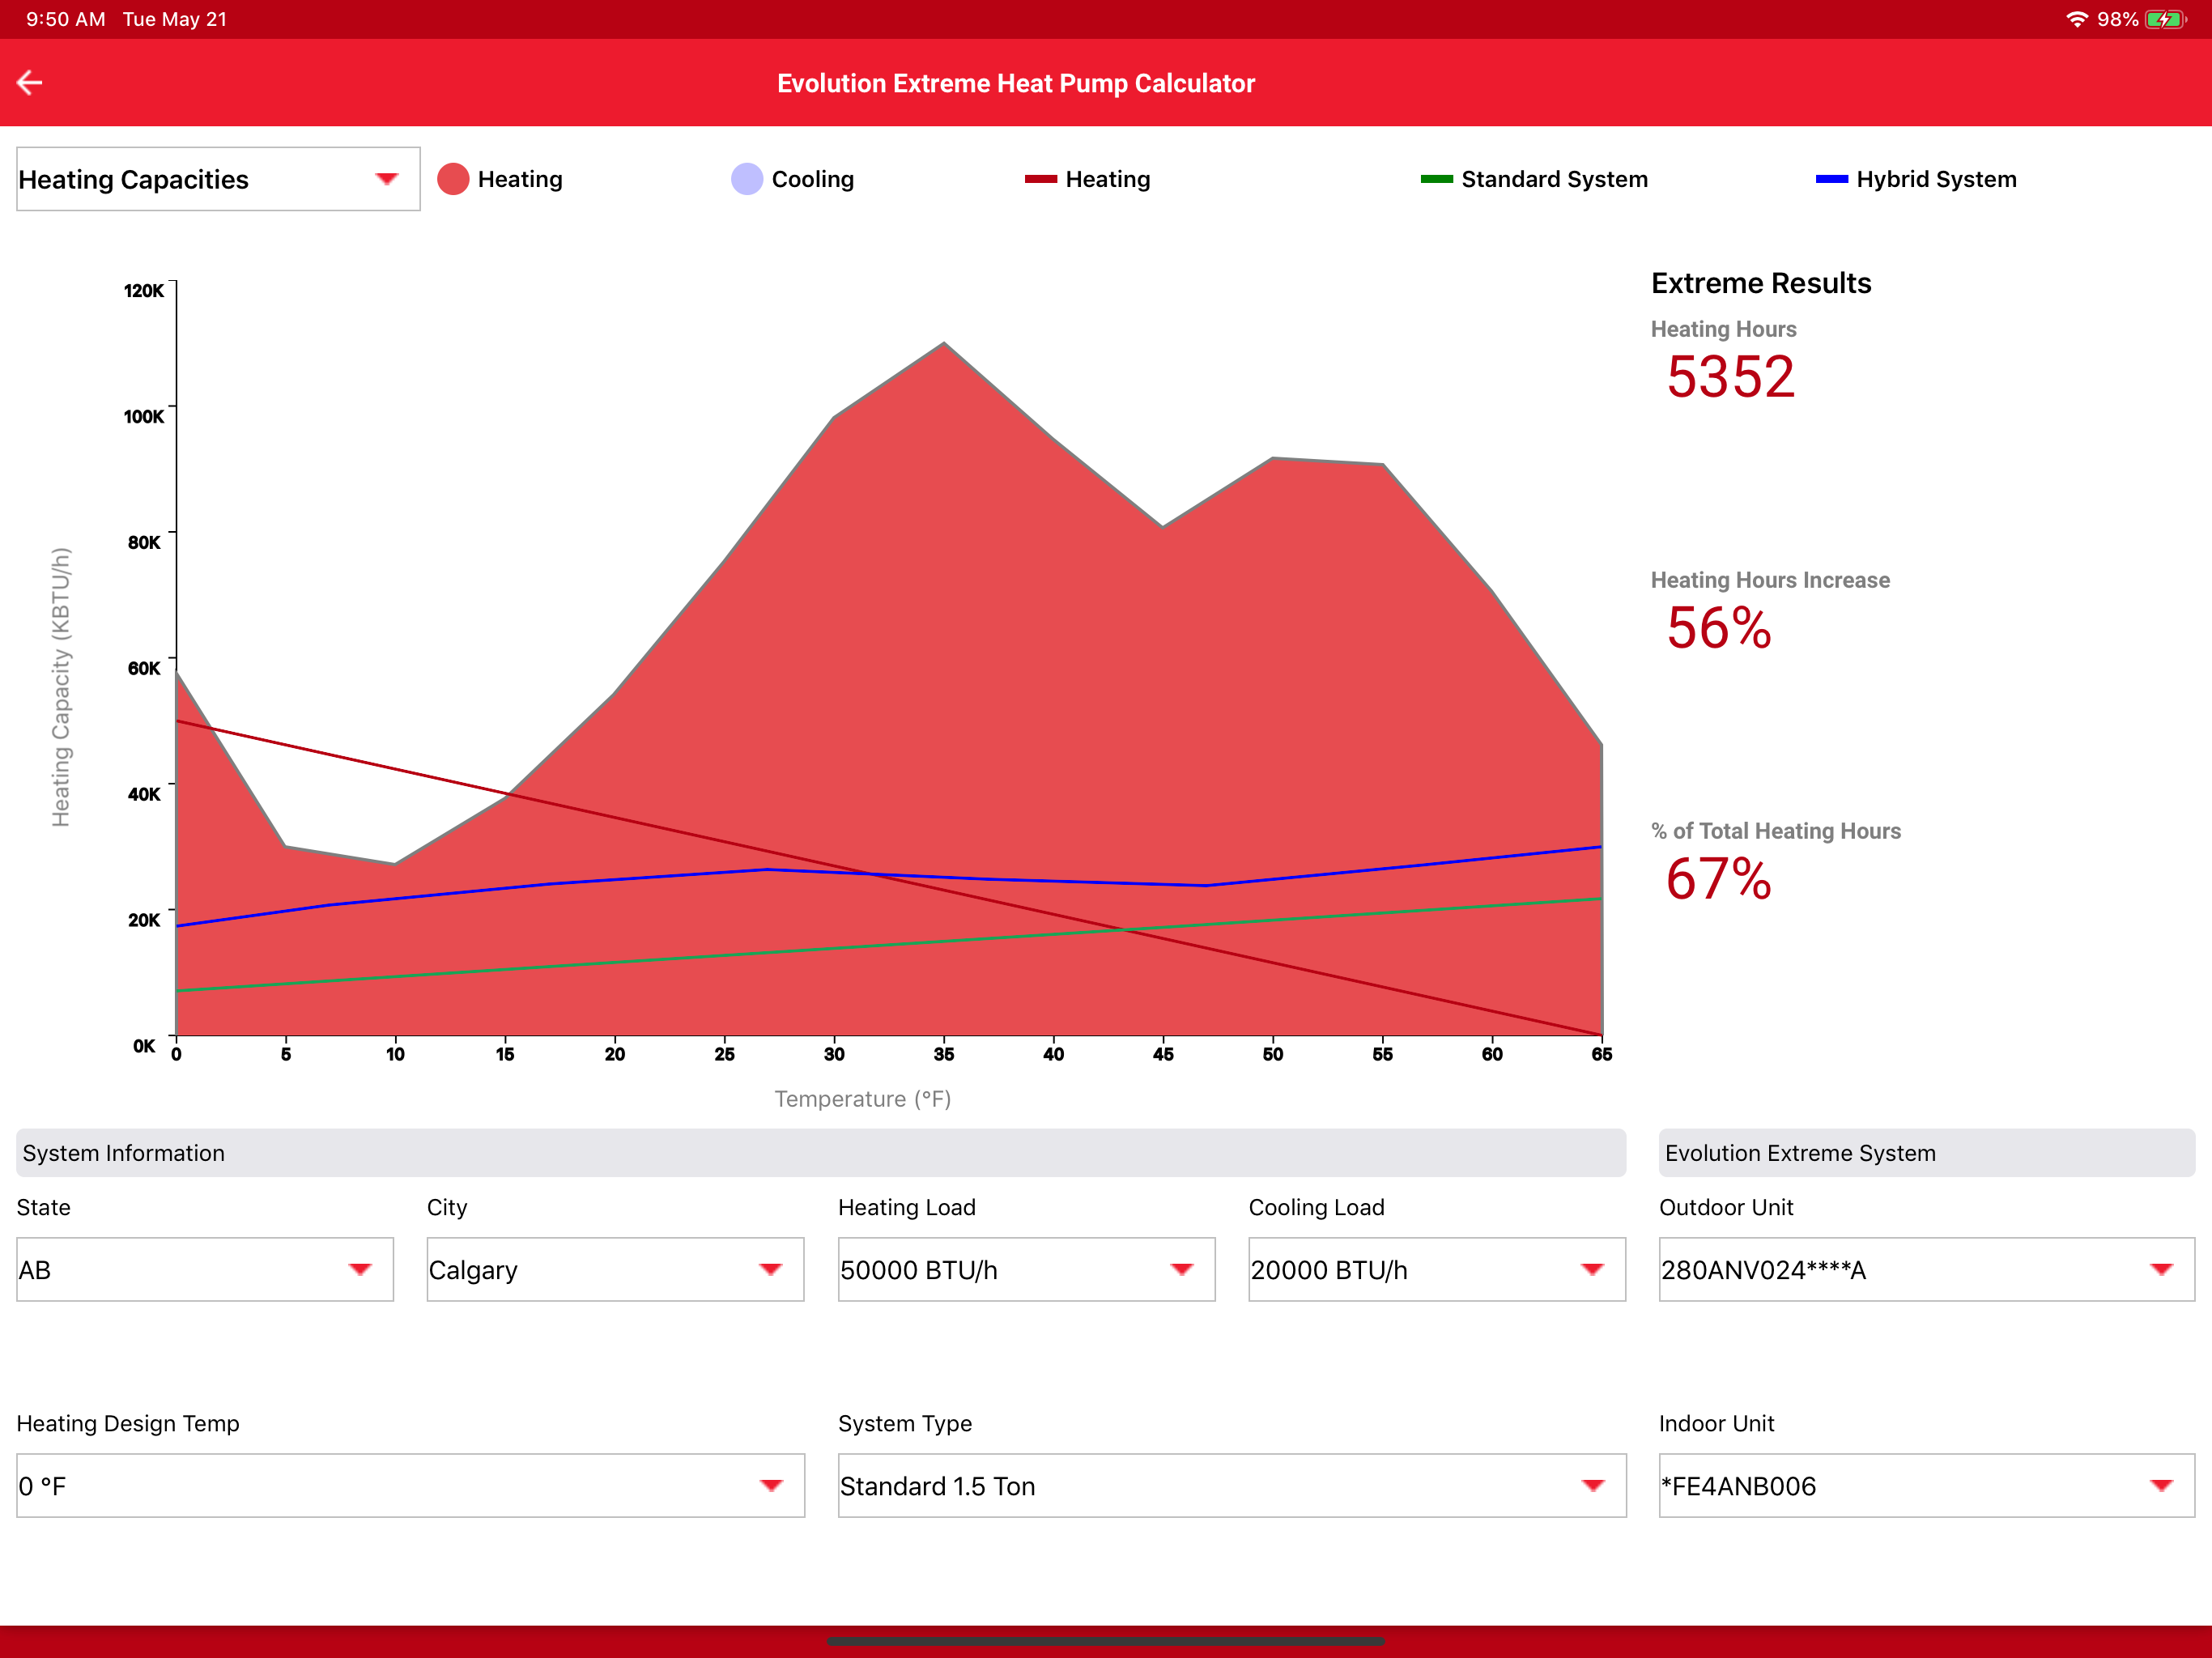2212x1658 pixels.
Task: Click the Heating Design Temp dropdown arrow
Action: (770, 1485)
